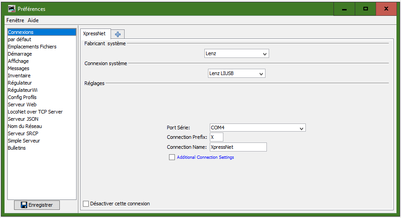Choose Simple Serveur in the list
This screenshot has height=218, width=401.
click(42, 141)
